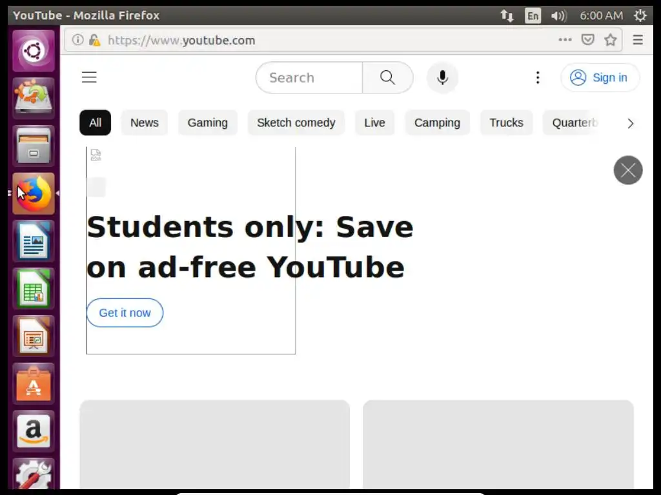Start voice search with microphone icon
661x495 pixels.
(442, 77)
